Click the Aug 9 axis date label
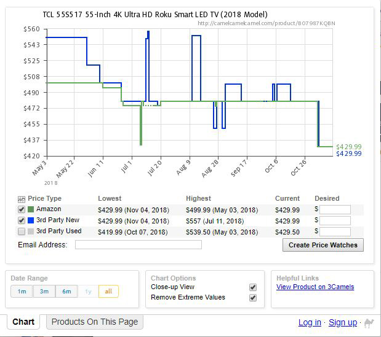 [x=183, y=168]
